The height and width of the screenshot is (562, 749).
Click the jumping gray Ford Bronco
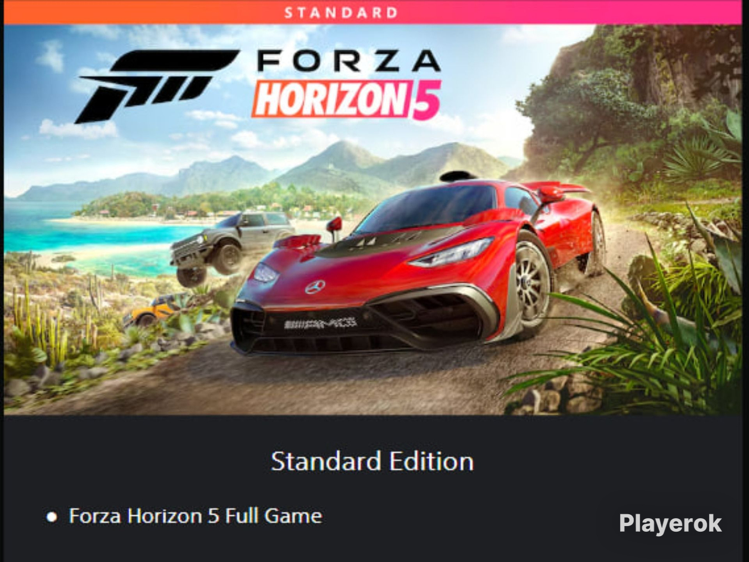(x=230, y=246)
